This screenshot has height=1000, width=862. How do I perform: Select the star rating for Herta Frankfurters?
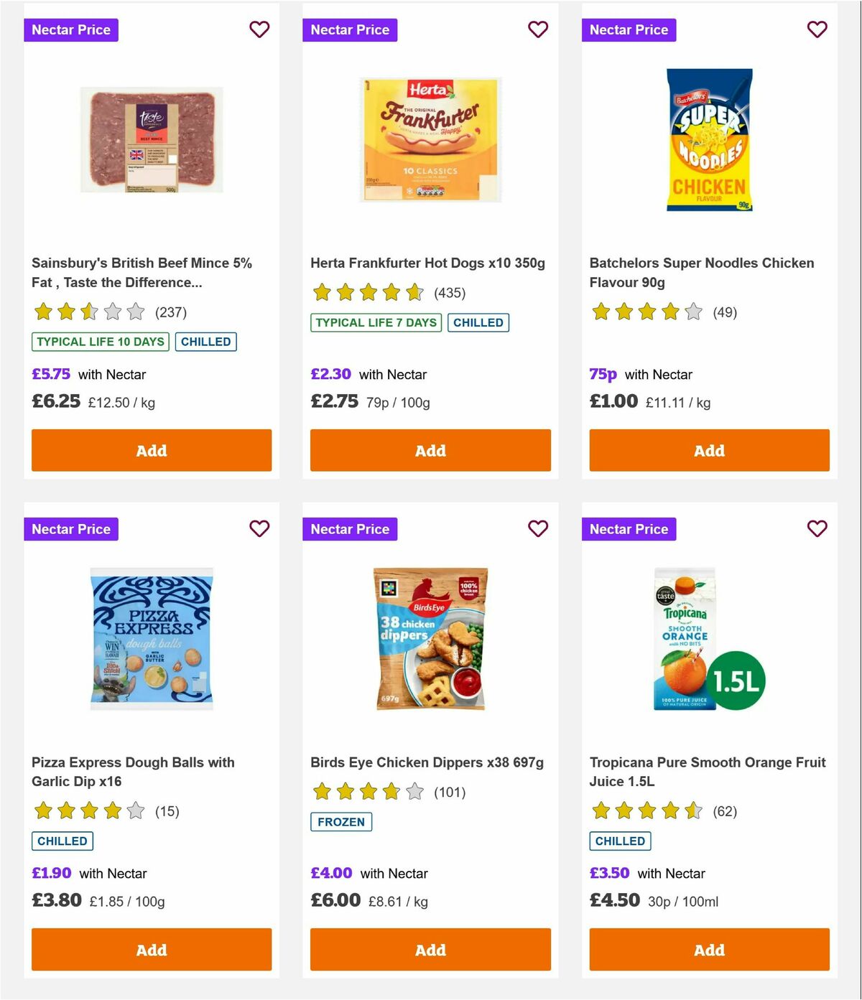pyautogui.click(x=368, y=293)
